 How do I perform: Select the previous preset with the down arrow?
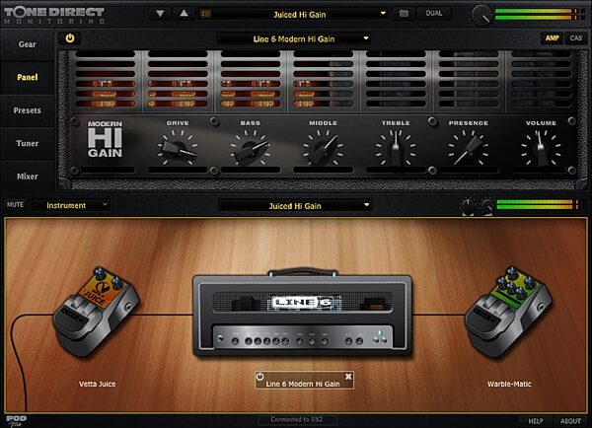point(160,14)
